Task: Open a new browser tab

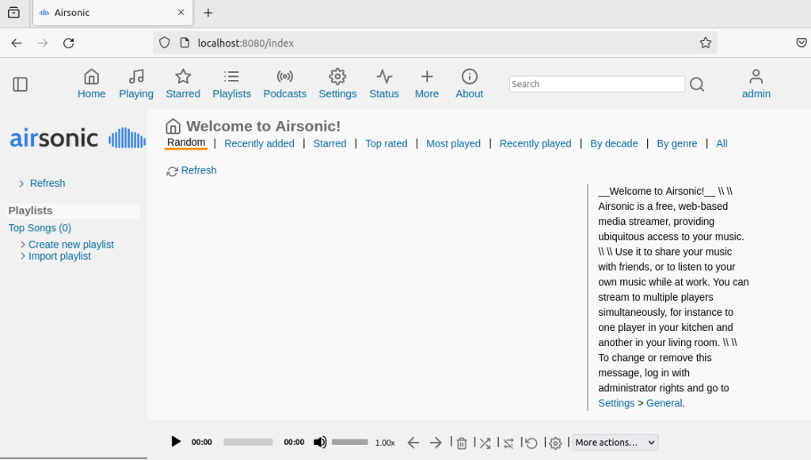Action: 208,13
